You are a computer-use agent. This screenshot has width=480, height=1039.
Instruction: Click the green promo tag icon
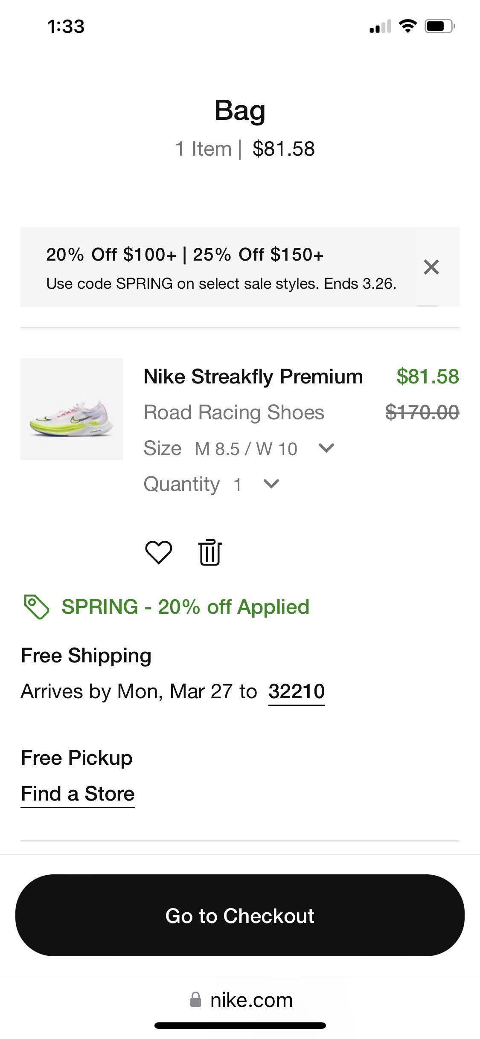(x=37, y=607)
